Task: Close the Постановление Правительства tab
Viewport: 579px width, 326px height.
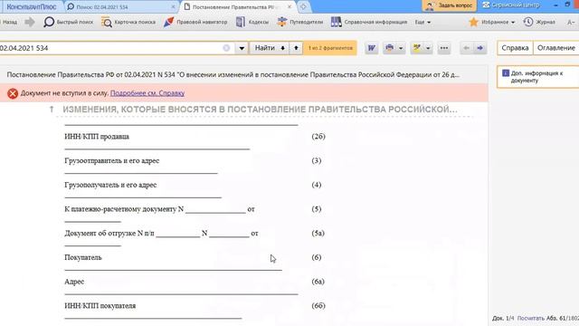Action: (x=289, y=6)
